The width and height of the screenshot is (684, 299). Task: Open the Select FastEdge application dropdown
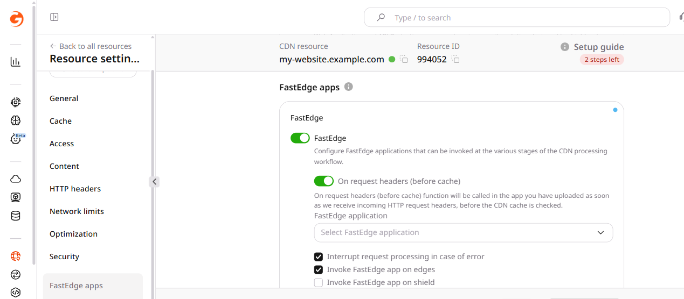point(464,232)
